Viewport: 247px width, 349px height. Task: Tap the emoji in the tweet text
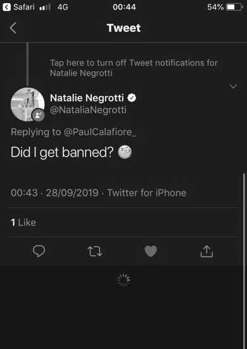[125, 153]
